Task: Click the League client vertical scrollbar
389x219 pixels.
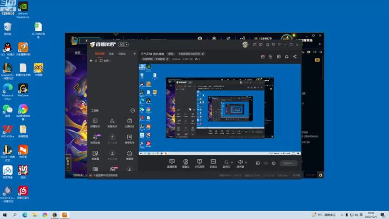Action: point(323,68)
